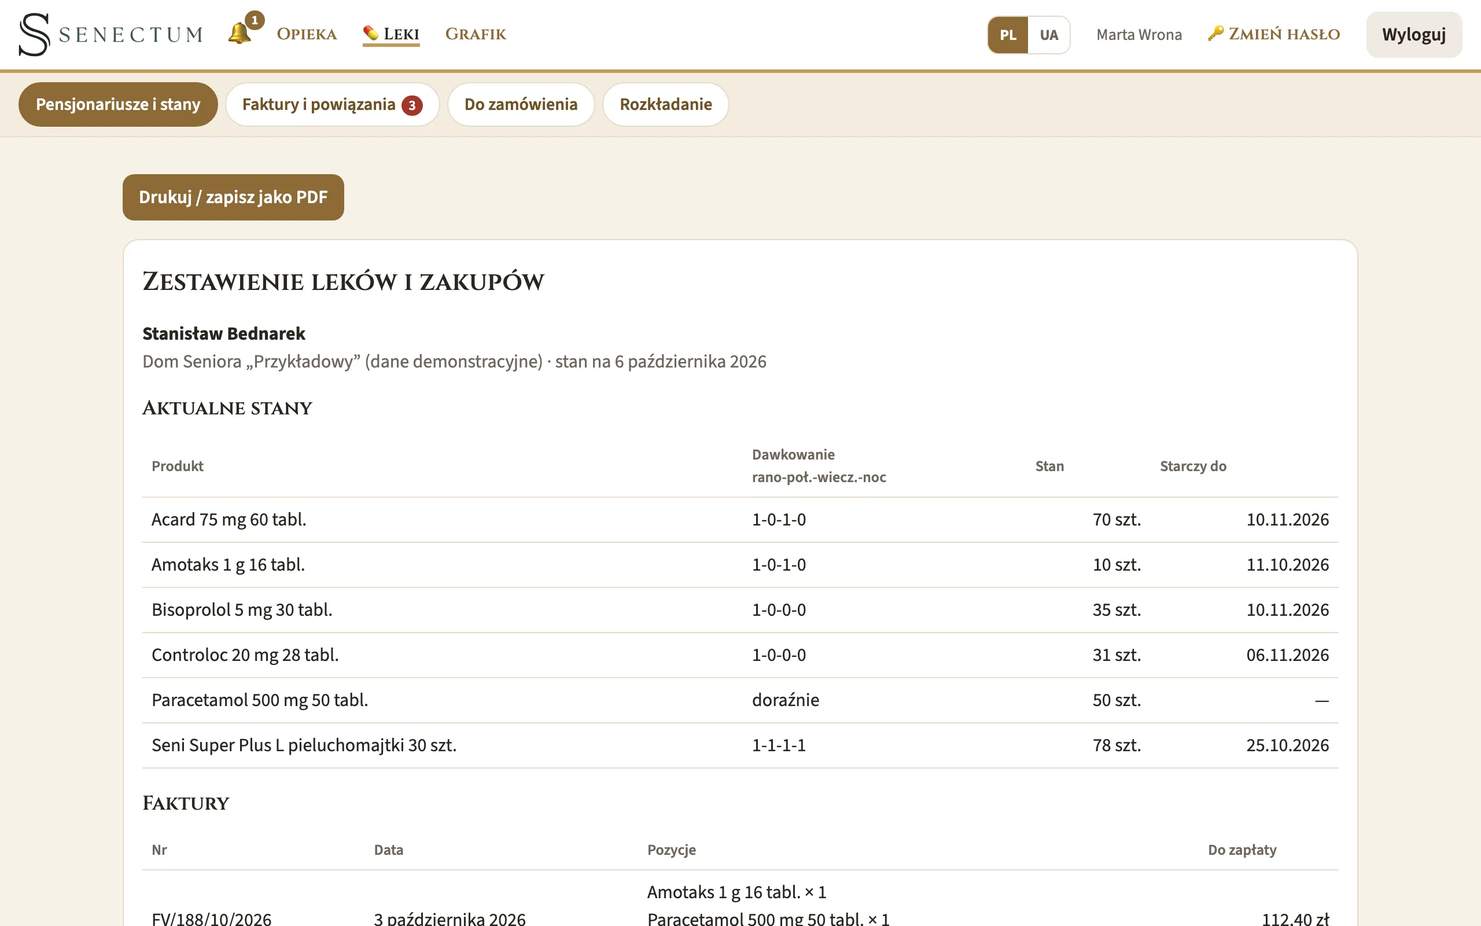1481x926 pixels.
Task: Select the Faktury i powiązania tab
Action: point(332,105)
